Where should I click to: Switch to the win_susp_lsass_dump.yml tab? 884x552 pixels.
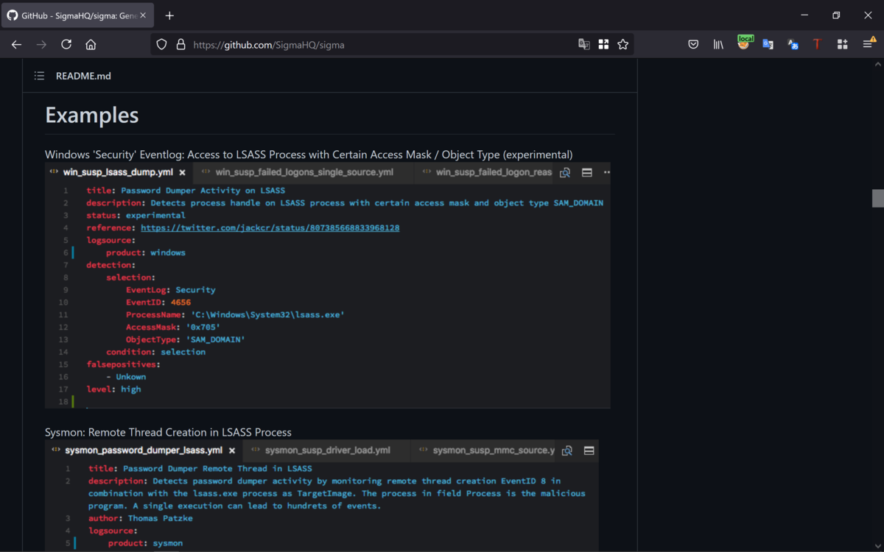(119, 173)
